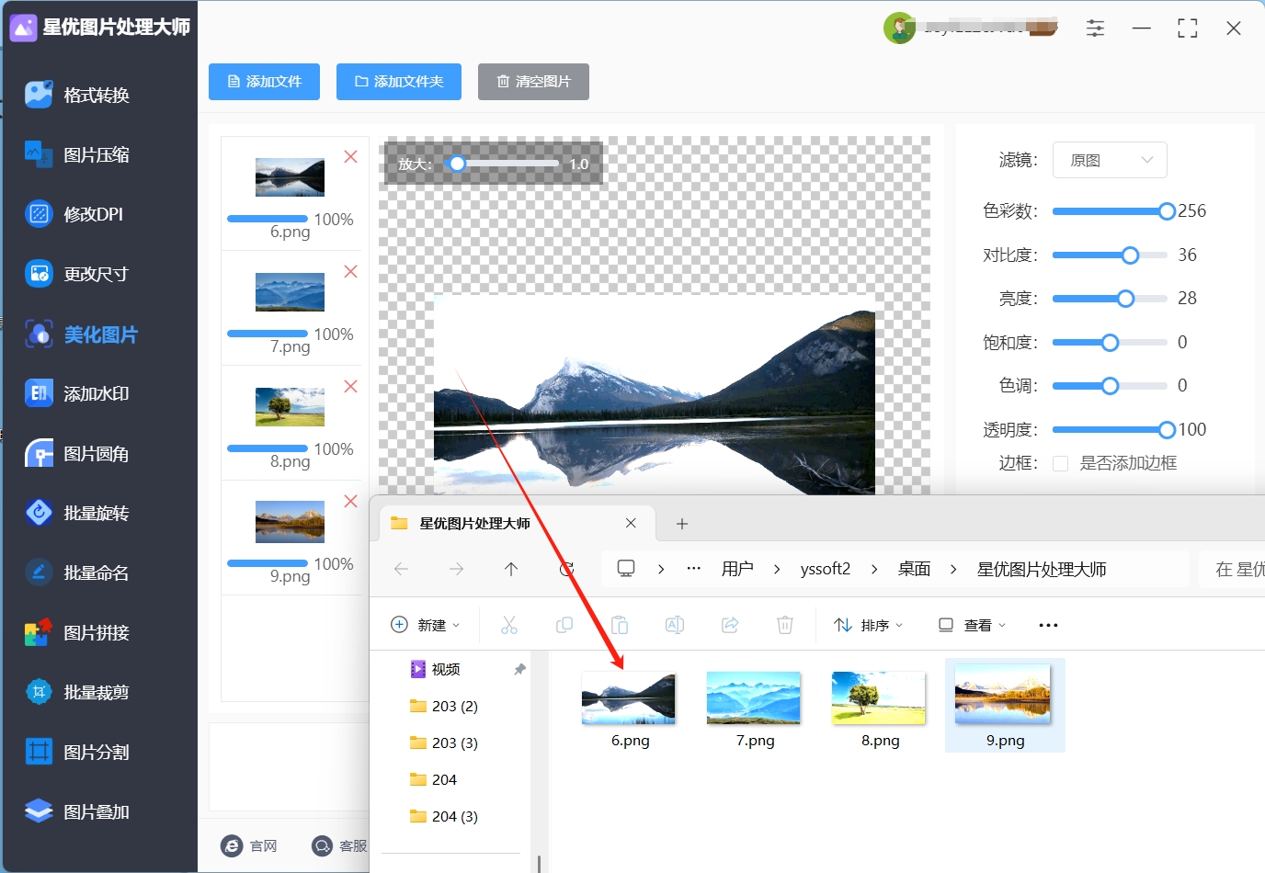Refresh the File Explorer folder
Image resolution: width=1265 pixels, height=873 pixels.
566,569
